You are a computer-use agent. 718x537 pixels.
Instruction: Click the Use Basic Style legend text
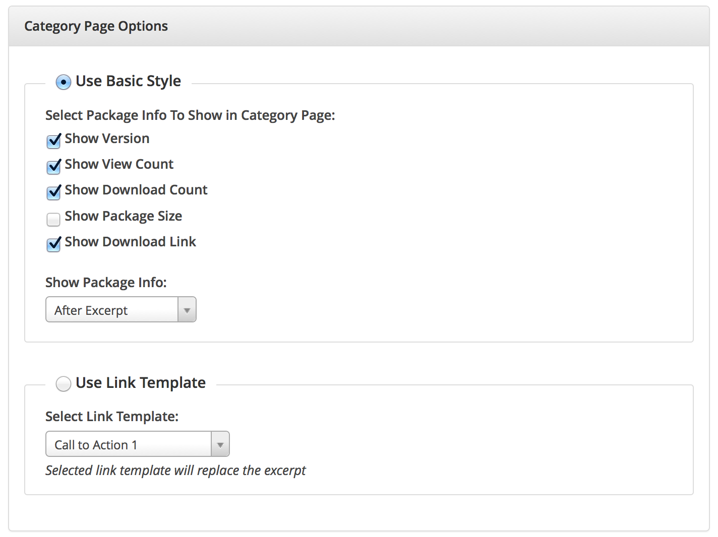click(x=128, y=81)
